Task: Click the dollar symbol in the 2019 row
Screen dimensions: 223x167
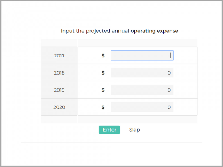Action: coord(103,90)
